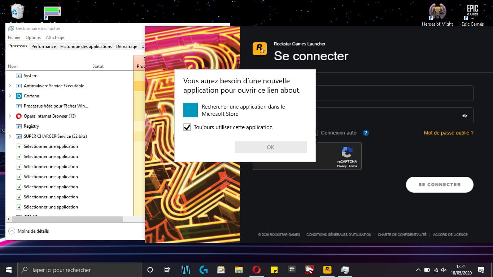
Task: Sort by the Statut column header
Action: [x=112, y=66]
